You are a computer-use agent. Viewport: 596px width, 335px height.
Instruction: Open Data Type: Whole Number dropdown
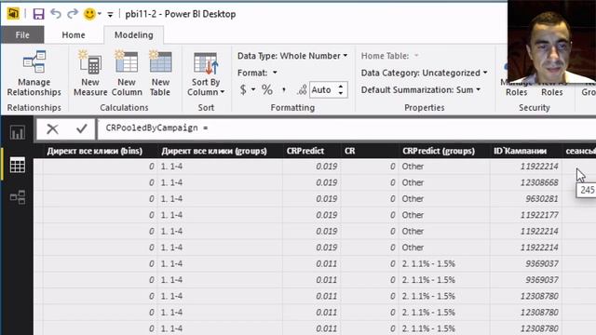pyautogui.click(x=292, y=56)
